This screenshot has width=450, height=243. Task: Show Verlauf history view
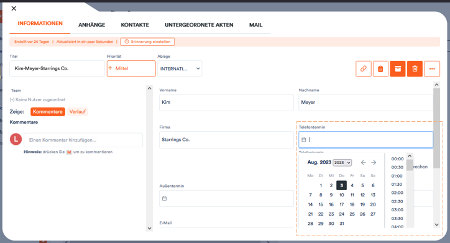point(78,112)
